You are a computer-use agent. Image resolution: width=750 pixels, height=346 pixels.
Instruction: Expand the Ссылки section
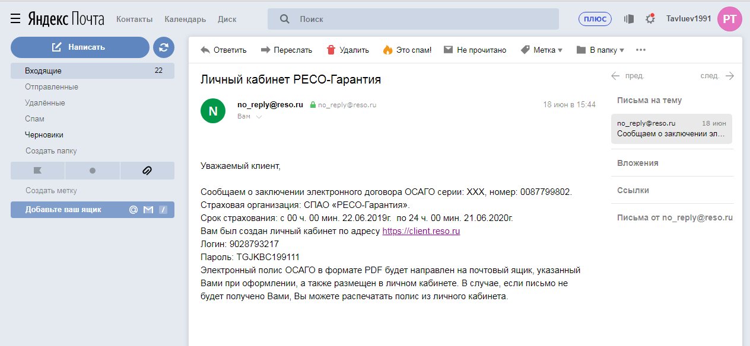(x=633, y=190)
